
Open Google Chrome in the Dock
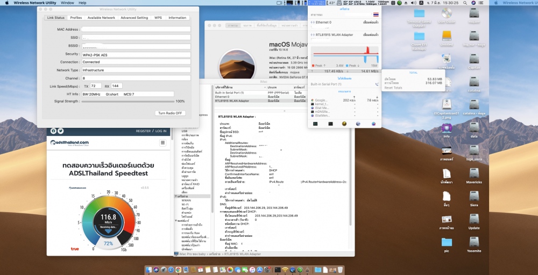[179, 270]
